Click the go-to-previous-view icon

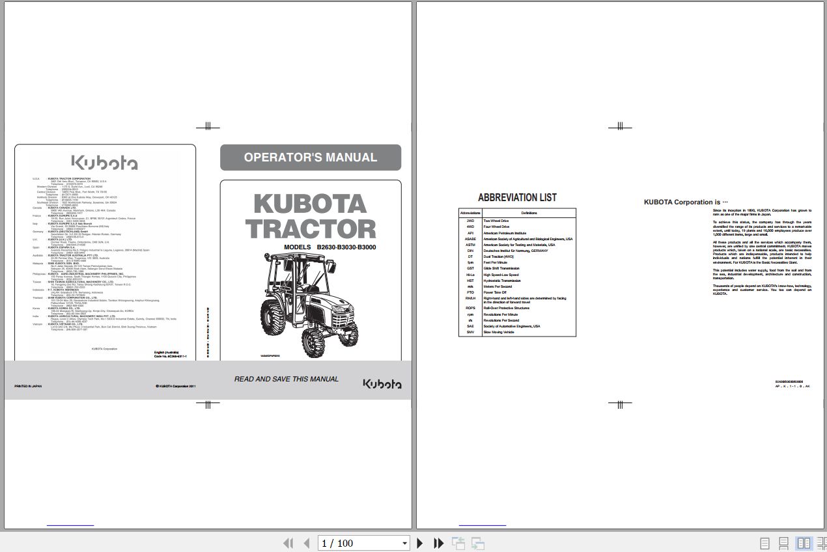click(458, 543)
